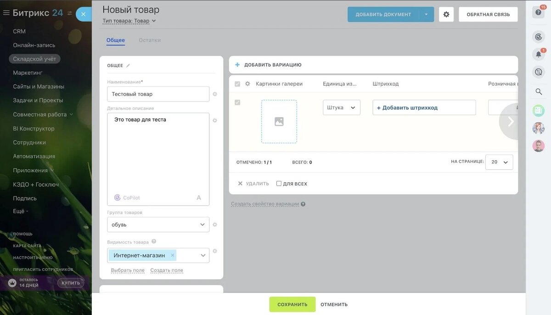This screenshot has width=551, height=315.
Task: Open the green notes icon in right panel
Action: pyautogui.click(x=539, y=110)
